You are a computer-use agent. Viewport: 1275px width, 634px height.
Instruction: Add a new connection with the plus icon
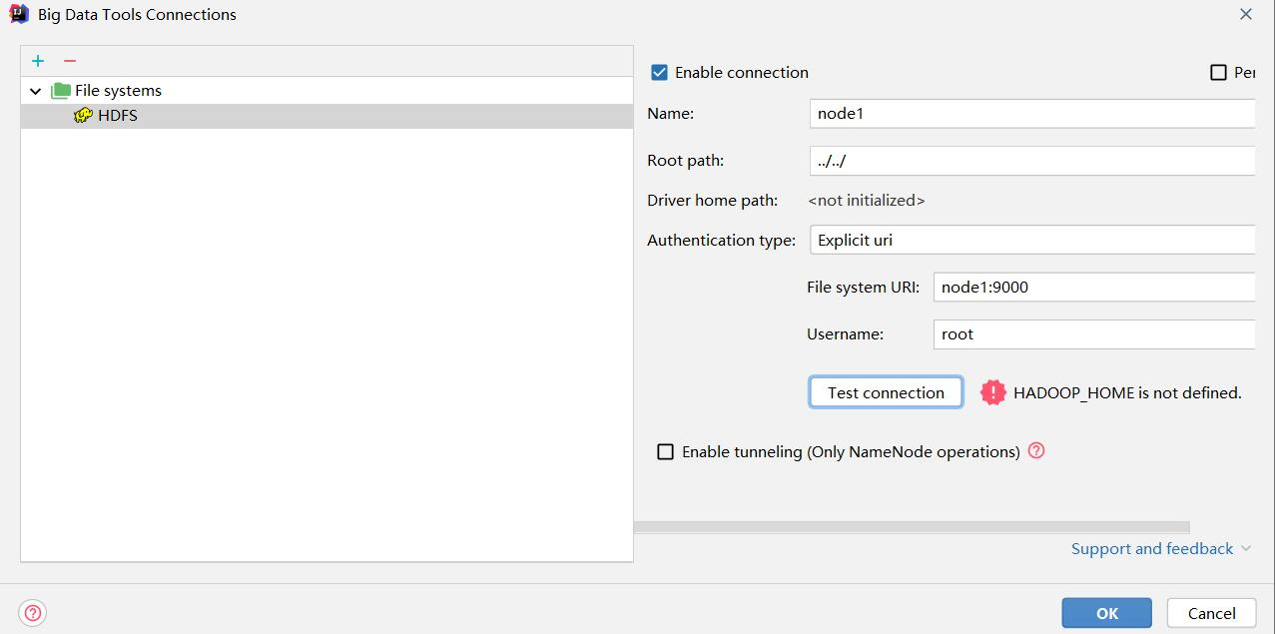38,61
